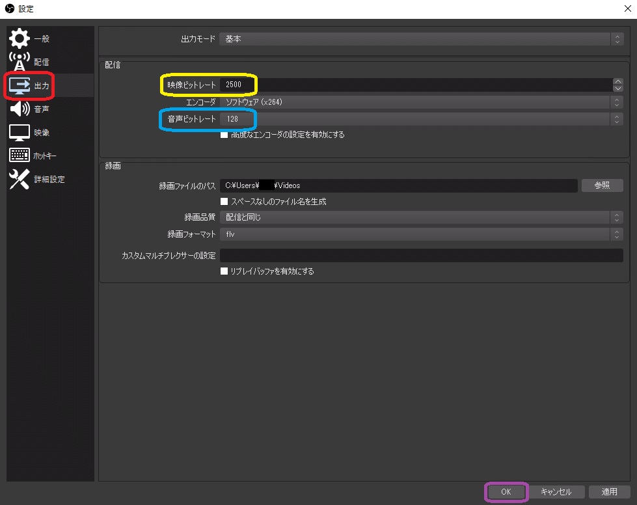Select the Output (出力) monitor icon
Screen dimensions: 637x505
click(20, 85)
